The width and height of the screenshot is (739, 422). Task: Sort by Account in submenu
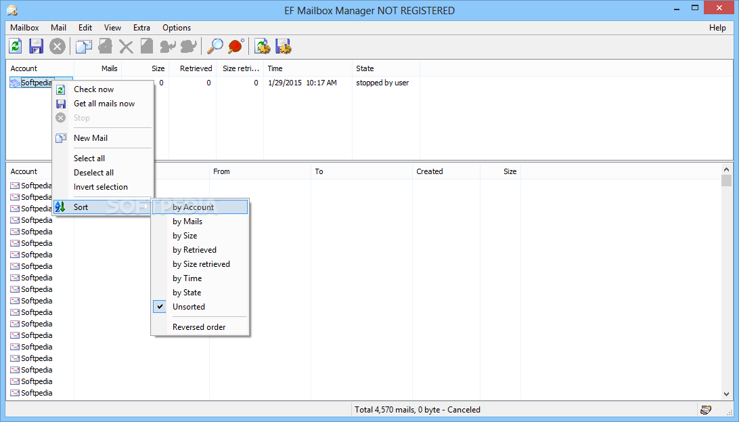(x=200, y=207)
